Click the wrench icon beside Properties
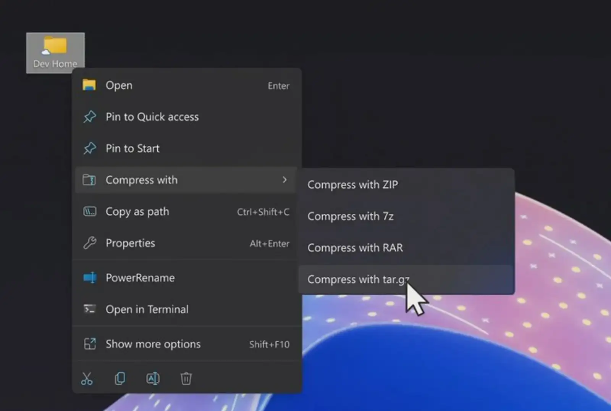 point(90,243)
